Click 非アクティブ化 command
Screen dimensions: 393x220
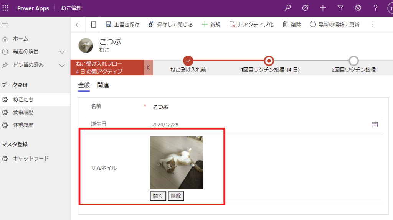[x=251, y=25]
